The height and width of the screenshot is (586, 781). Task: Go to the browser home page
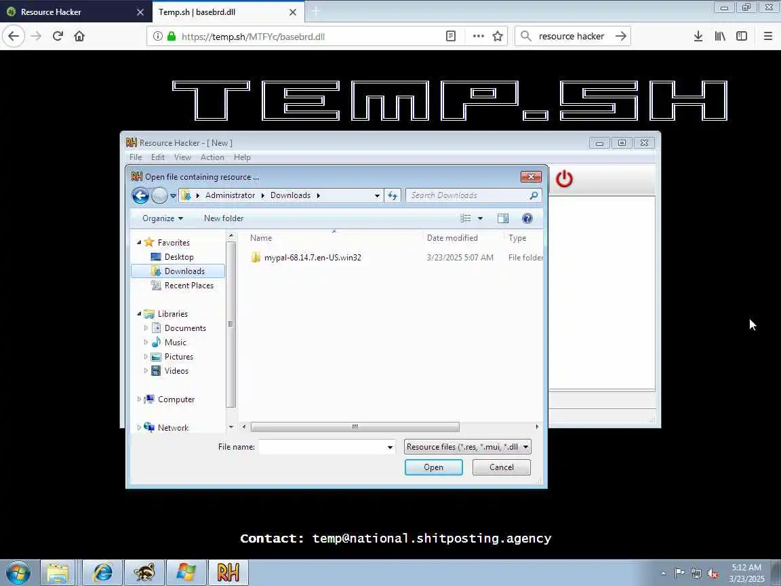(x=79, y=36)
